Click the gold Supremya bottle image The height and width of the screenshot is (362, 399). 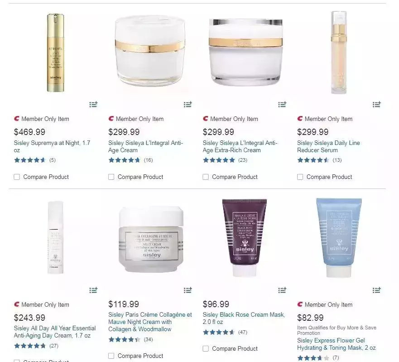pos(55,53)
